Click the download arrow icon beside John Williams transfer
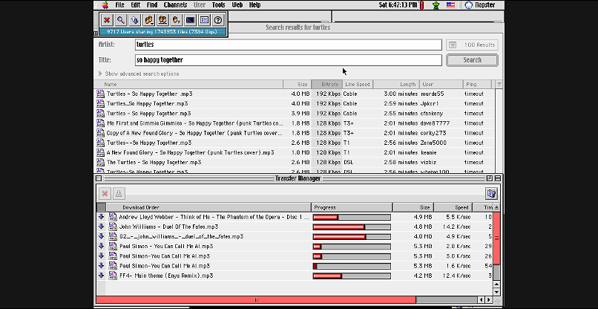The width and height of the screenshot is (598, 309). pos(102,227)
